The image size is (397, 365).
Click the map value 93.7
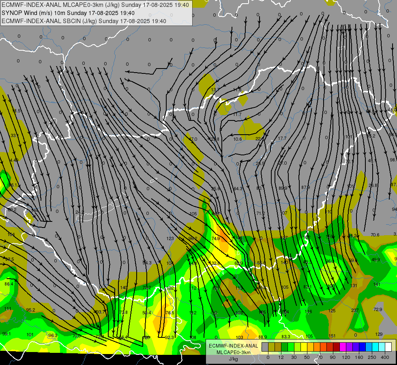pos(100,312)
